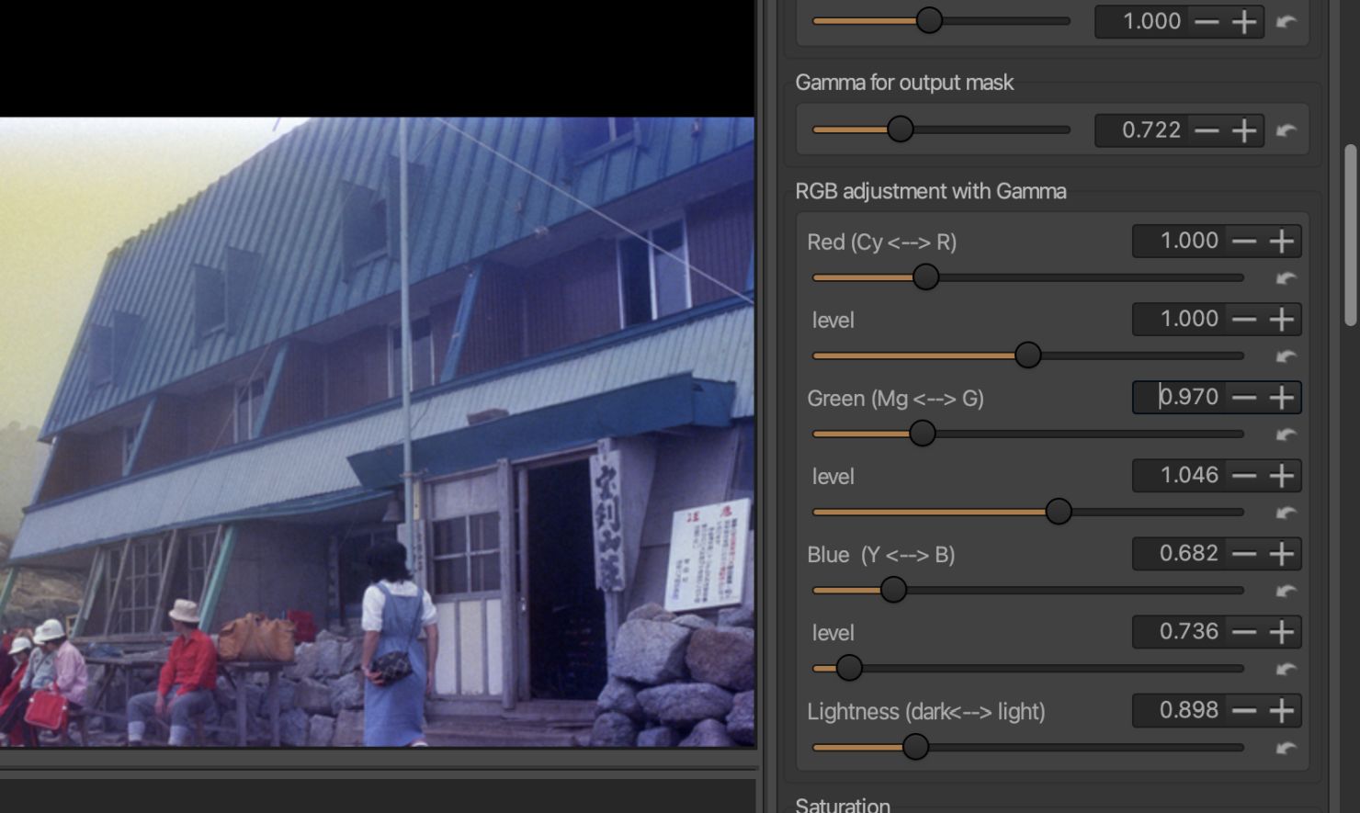
Task: Reset the Blue level slider
Action: (x=1286, y=669)
